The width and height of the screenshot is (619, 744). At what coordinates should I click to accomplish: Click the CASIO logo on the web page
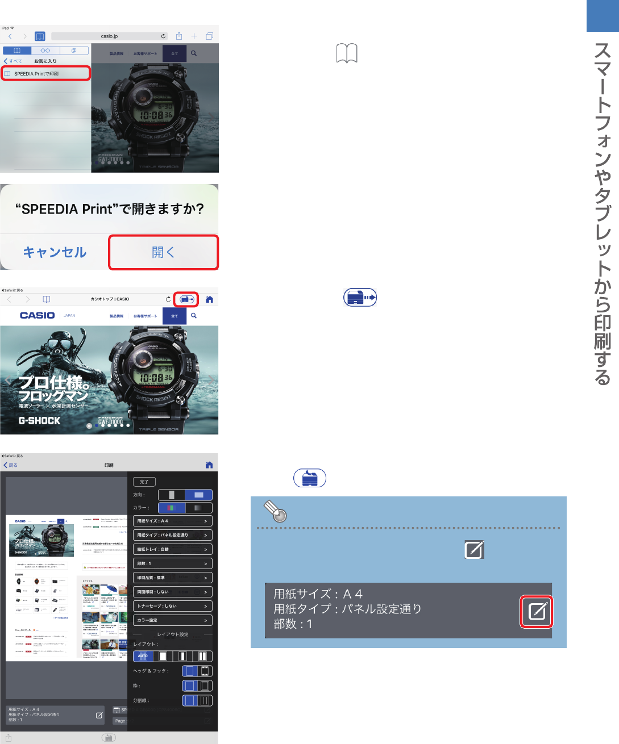pyautogui.click(x=38, y=315)
